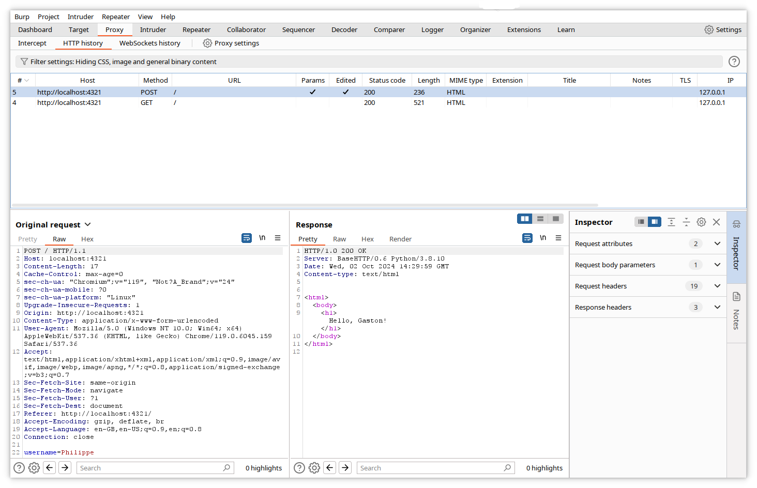
Task: Click the Render response view
Action: 400,239
